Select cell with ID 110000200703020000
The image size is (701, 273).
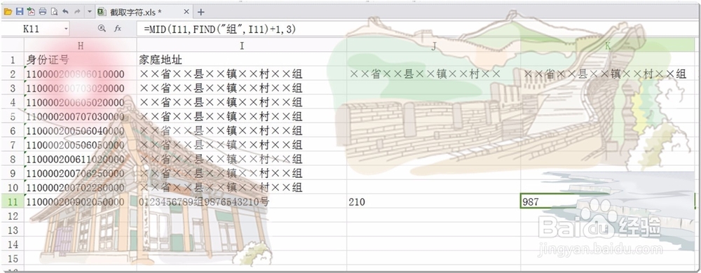(x=81, y=88)
